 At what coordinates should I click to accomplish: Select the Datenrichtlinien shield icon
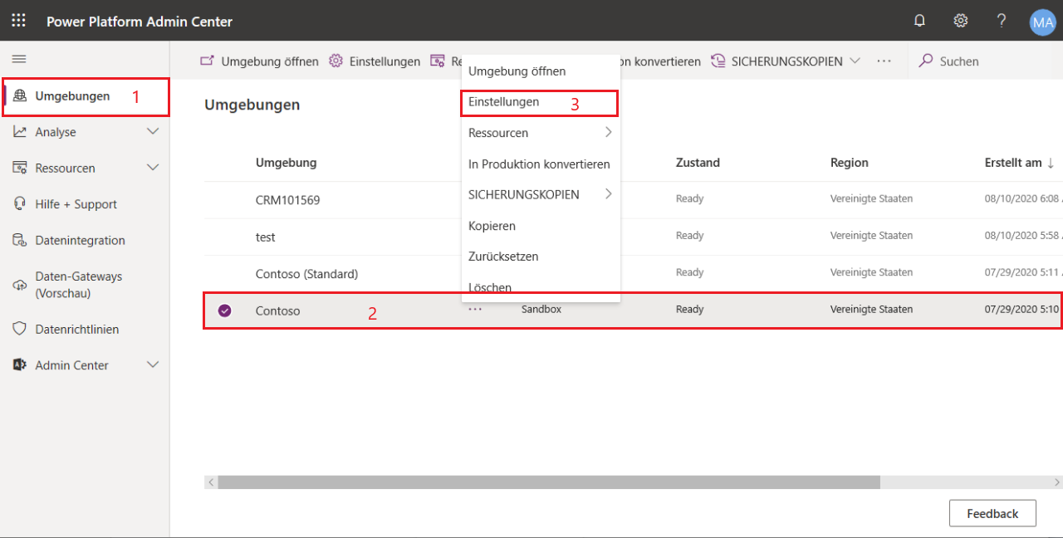pos(20,329)
